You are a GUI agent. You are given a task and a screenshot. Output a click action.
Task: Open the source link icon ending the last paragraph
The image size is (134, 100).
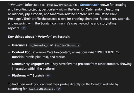coord(59,89)
